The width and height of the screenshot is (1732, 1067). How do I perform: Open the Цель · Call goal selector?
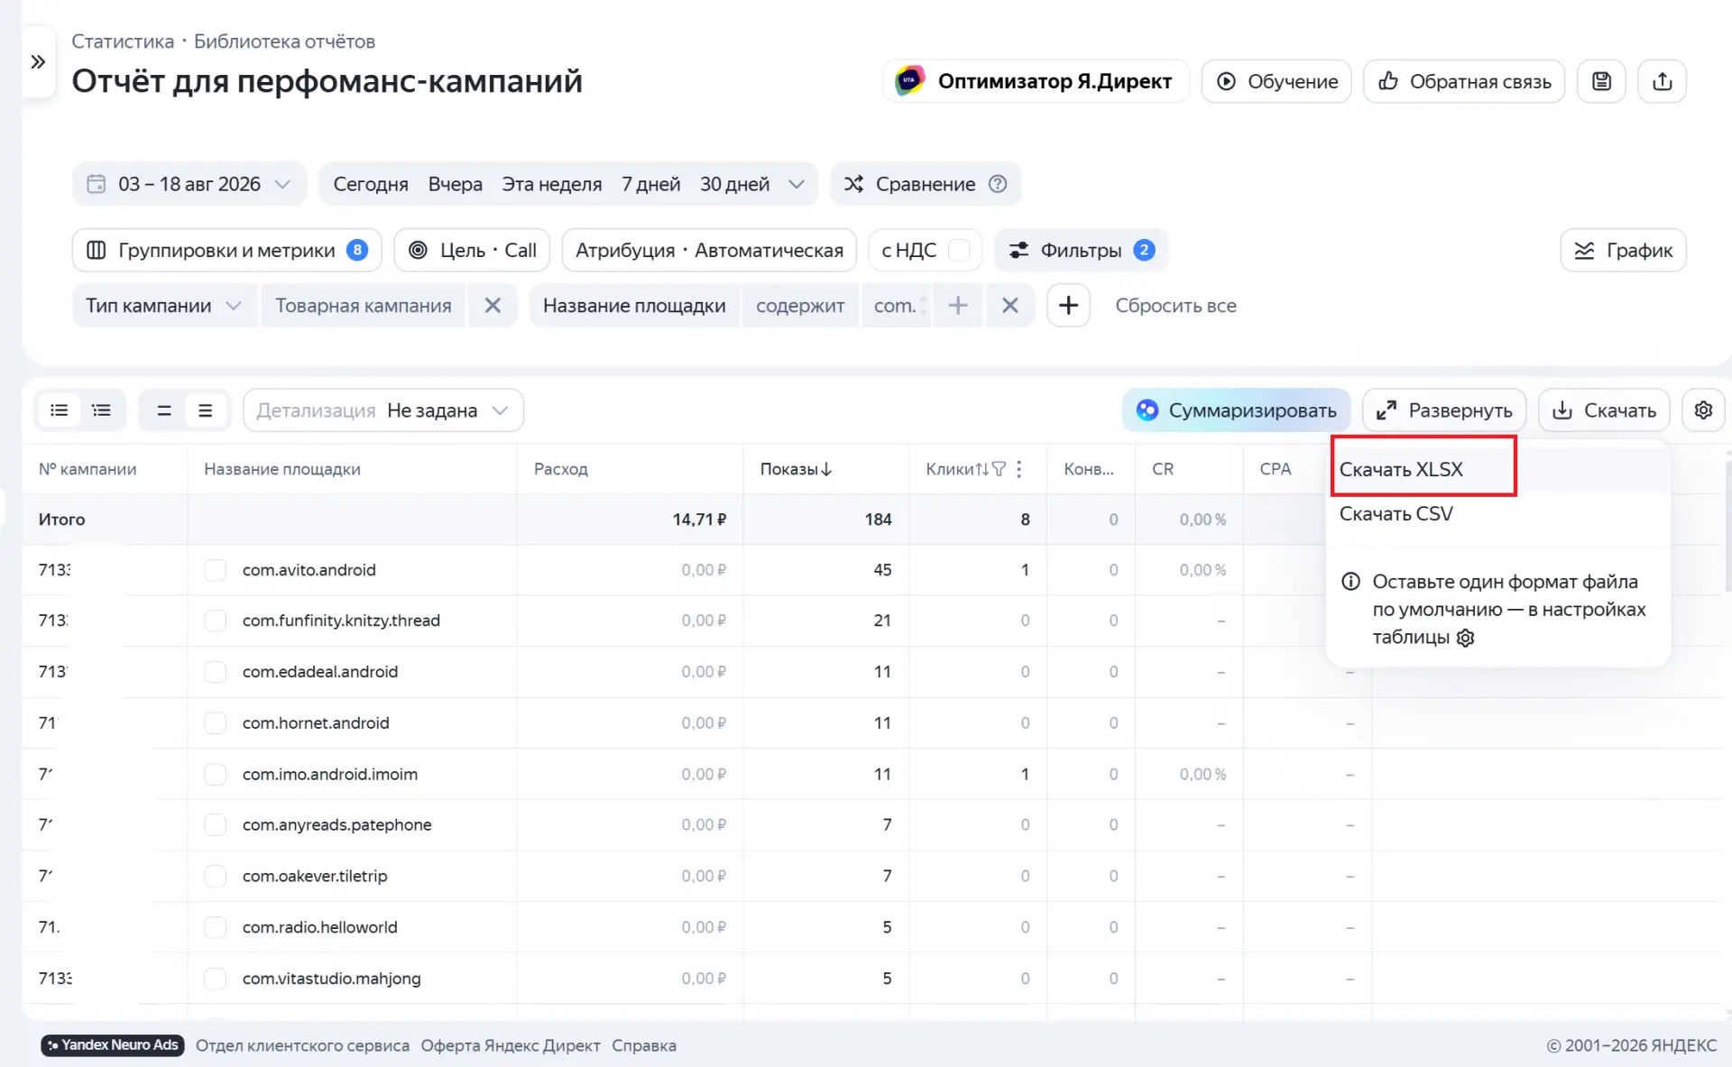[472, 250]
